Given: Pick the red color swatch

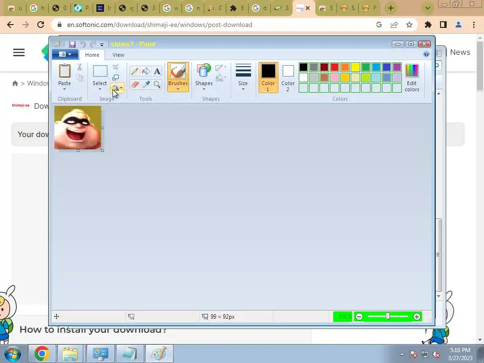Looking at the screenshot, I should [335, 67].
